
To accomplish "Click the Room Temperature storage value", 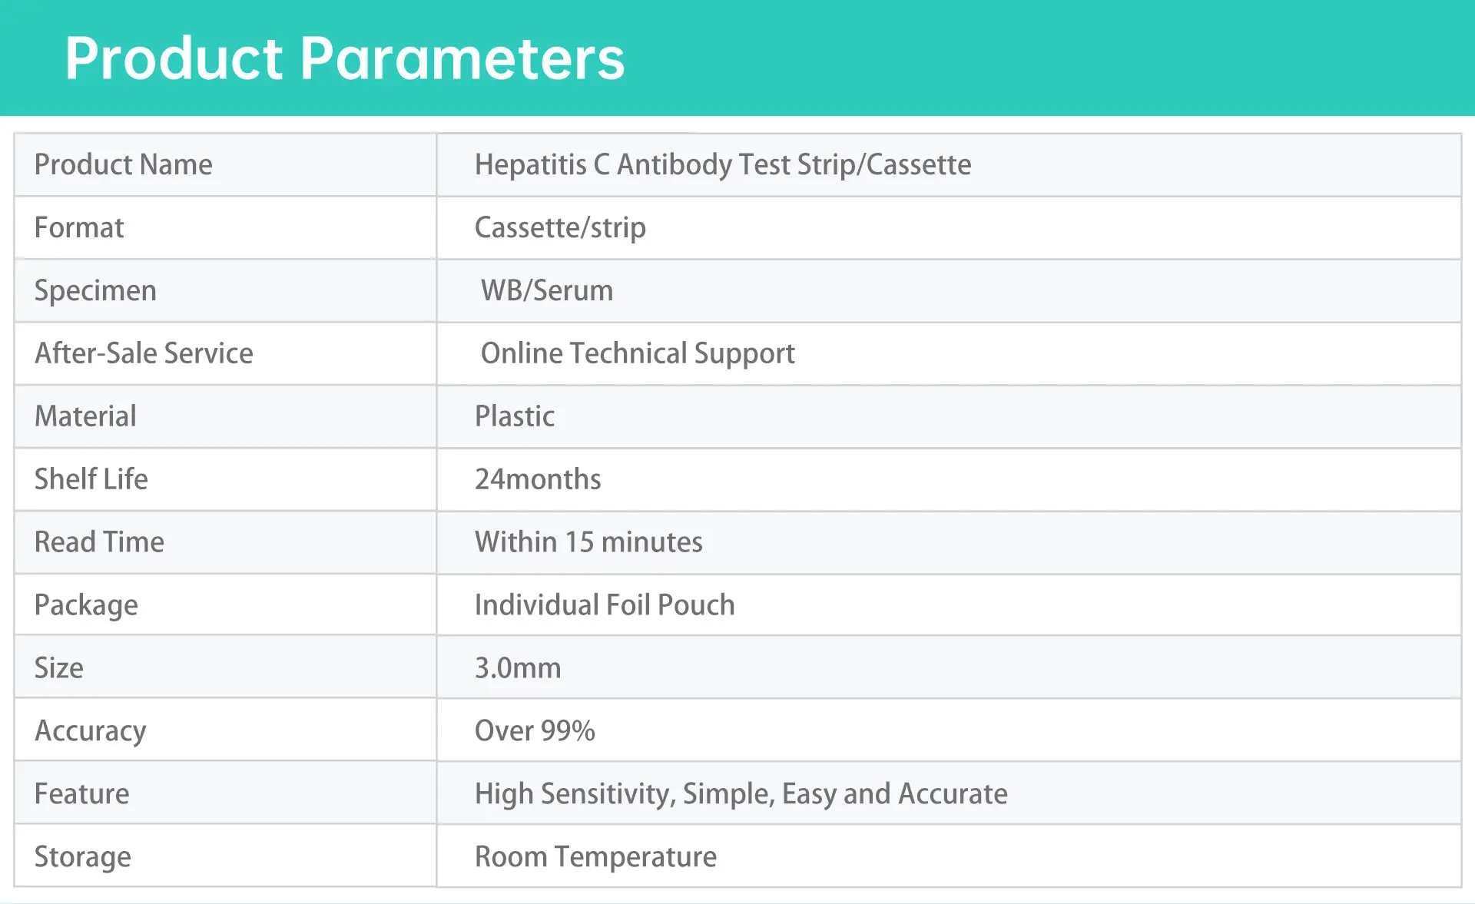I will click(595, 857).
